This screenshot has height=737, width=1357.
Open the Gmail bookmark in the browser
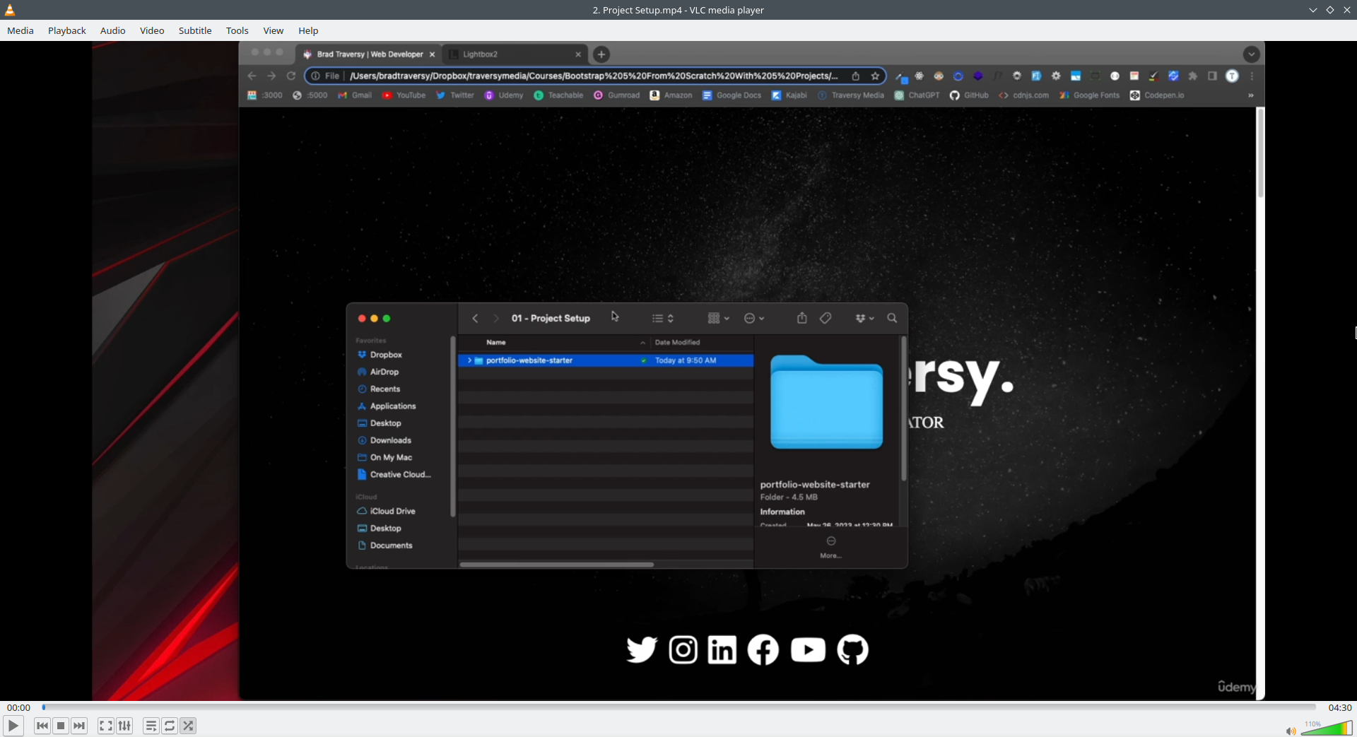coord(355,95)
